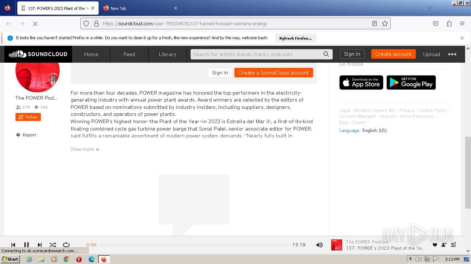This screenshot has height=264, width=471.
Task: Click Create a SoundCloud account button
Action: [x=274, y=73]
